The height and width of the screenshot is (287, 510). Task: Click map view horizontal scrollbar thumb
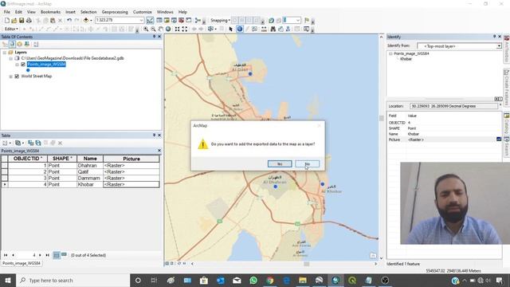pos(306,264)
